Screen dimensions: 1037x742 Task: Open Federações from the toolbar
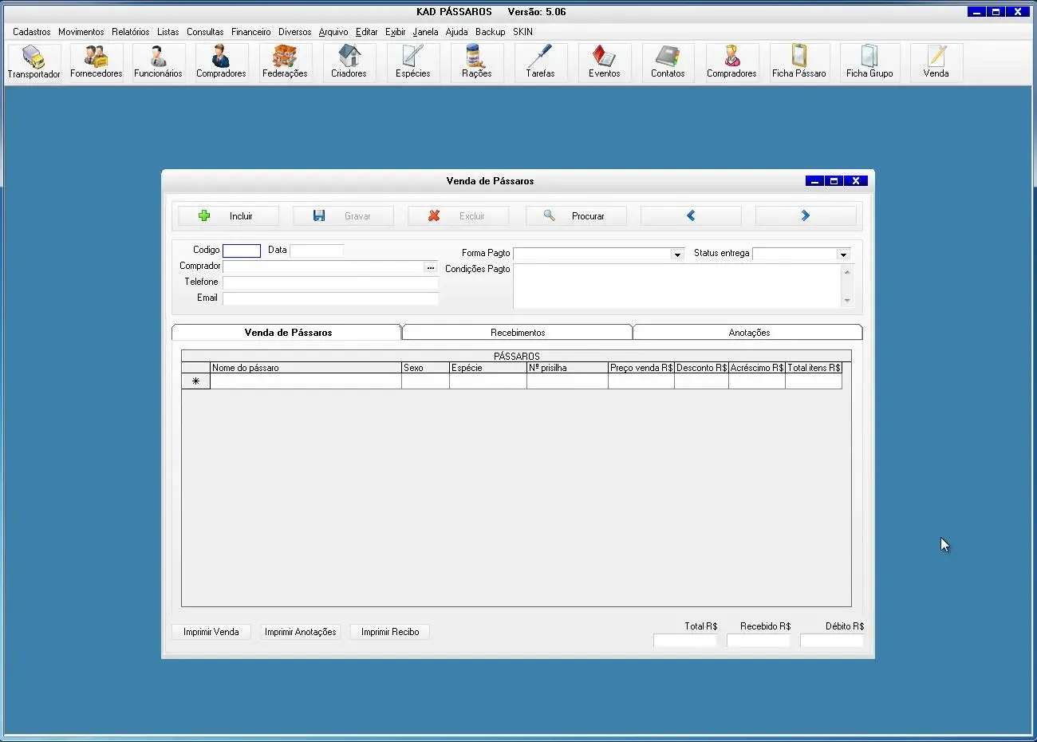(285, 62)
